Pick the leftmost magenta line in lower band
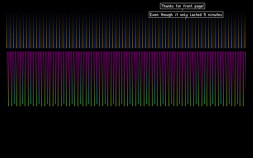Screen dimensions: 253x158 (x=7, y=64)
